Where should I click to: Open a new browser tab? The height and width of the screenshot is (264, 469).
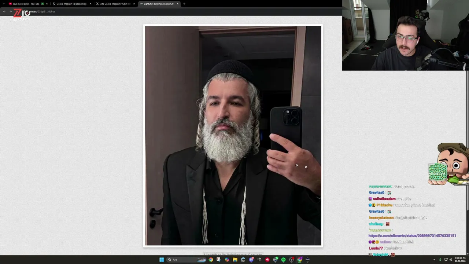[184, 4]
